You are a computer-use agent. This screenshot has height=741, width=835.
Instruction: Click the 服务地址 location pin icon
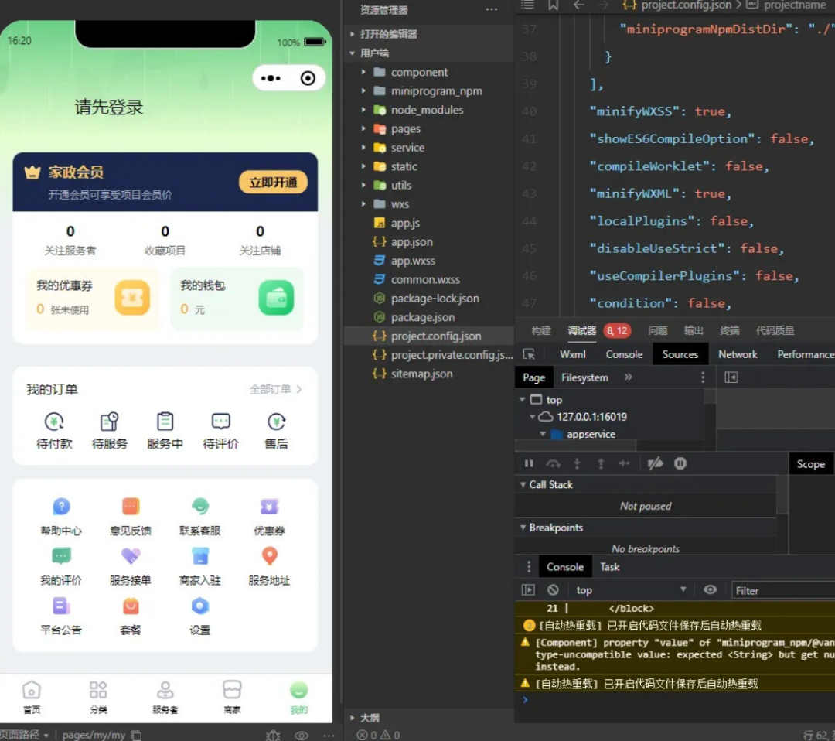pyautogui.click(x=269, y=556)
